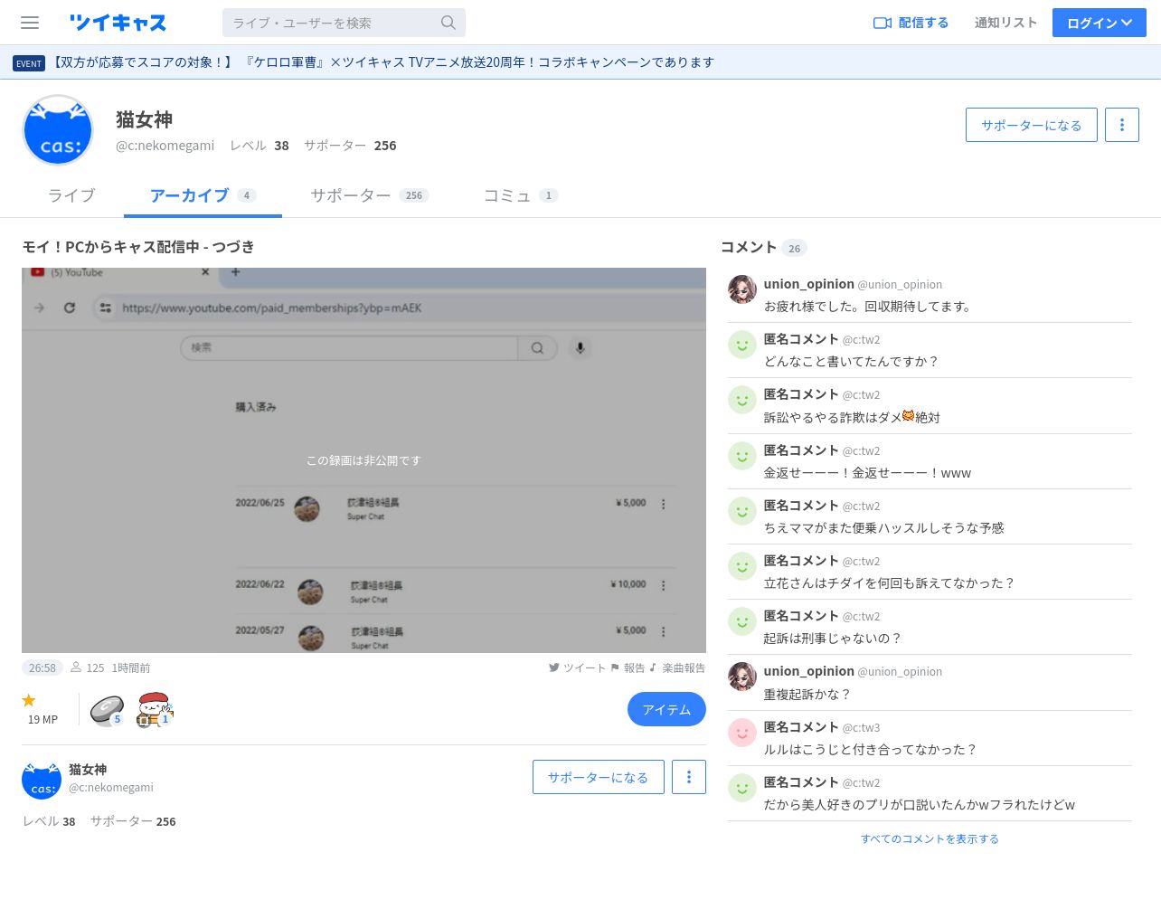Image resolution: width=1161 pixels, height=909 pixels.
Task: Click the comment count badge 26
Action: (x=794, y=248)
